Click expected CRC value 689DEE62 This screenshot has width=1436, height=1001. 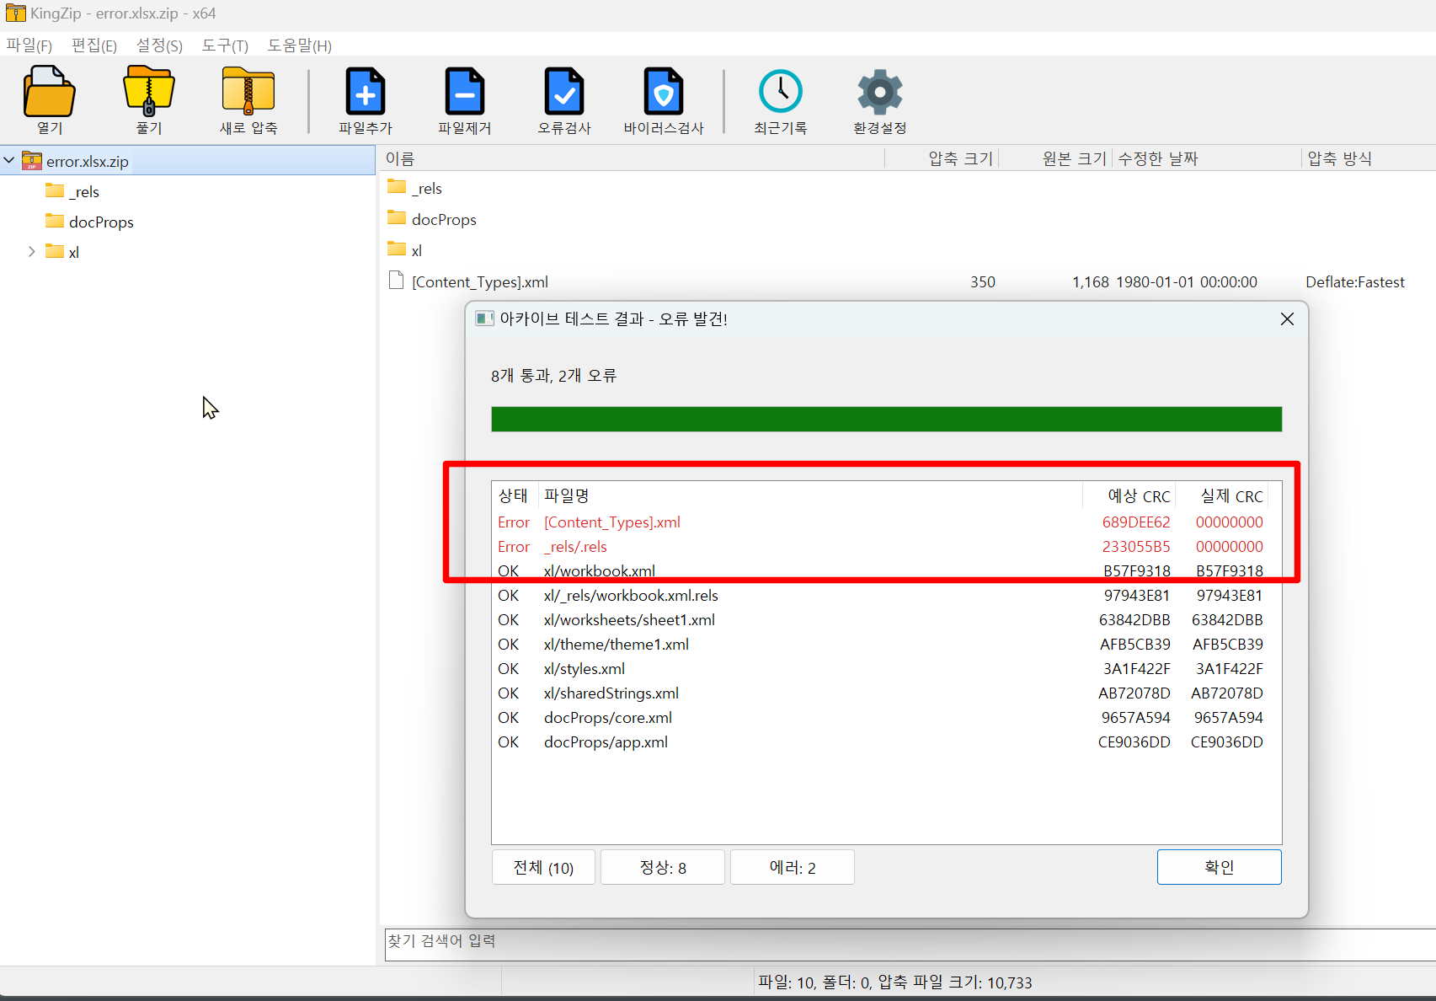coord(1136,522)
